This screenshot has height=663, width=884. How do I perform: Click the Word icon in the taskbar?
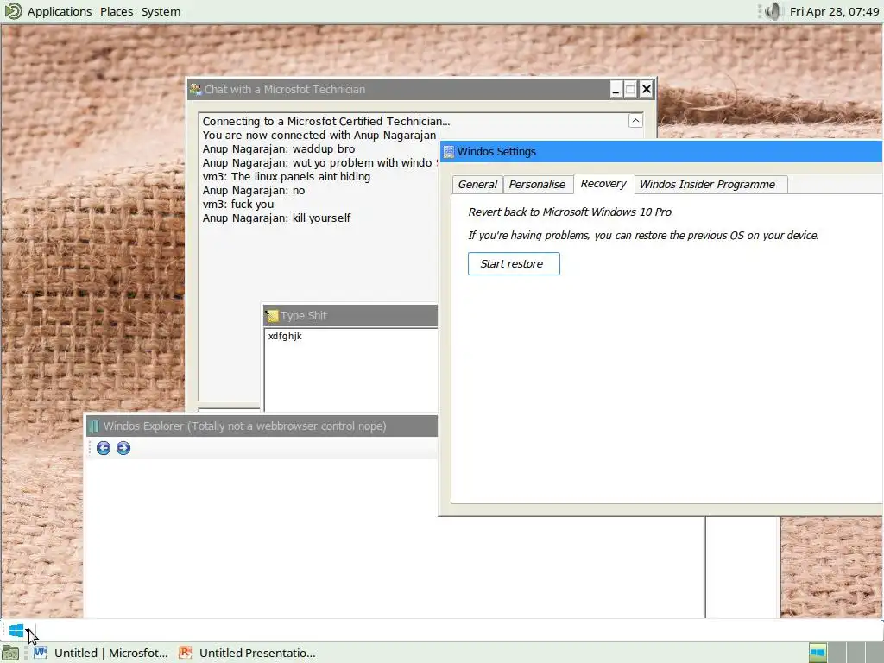[40, 653]
